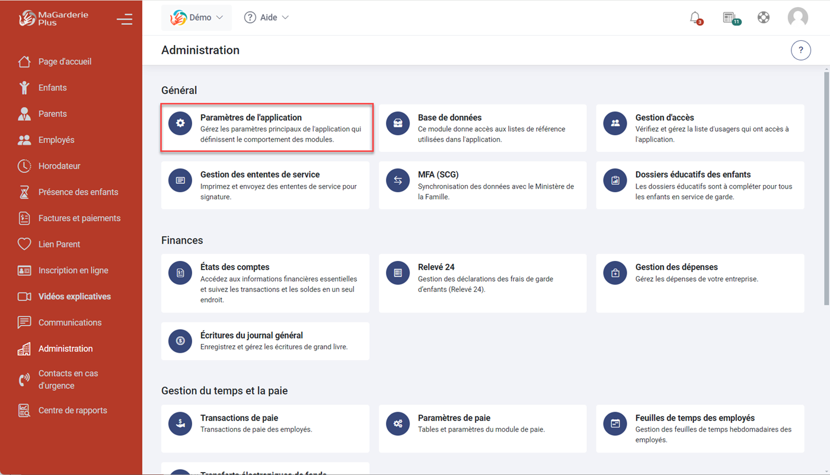The height and width of the screenshot is (475, 830).
Task: Click the Gestion des dépenses icon
Action: point(615,273)
